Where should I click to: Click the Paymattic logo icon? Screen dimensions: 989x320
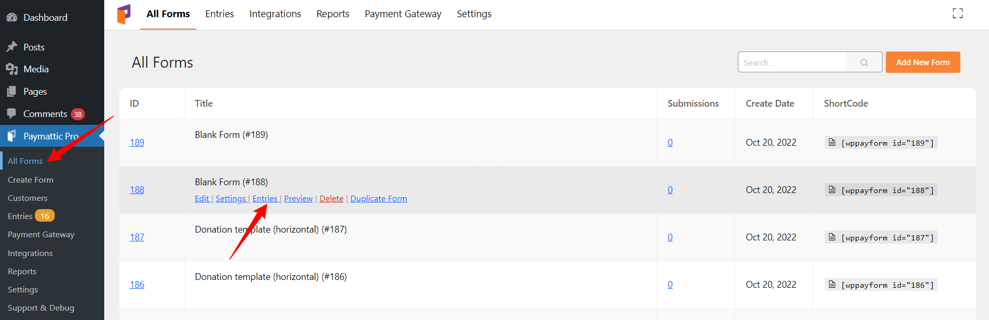click(124, 14)
